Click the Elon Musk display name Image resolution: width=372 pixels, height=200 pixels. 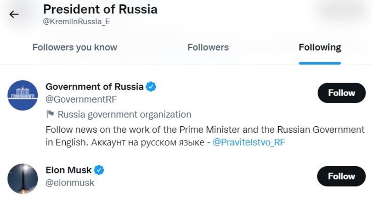click(x=69, y=170)
